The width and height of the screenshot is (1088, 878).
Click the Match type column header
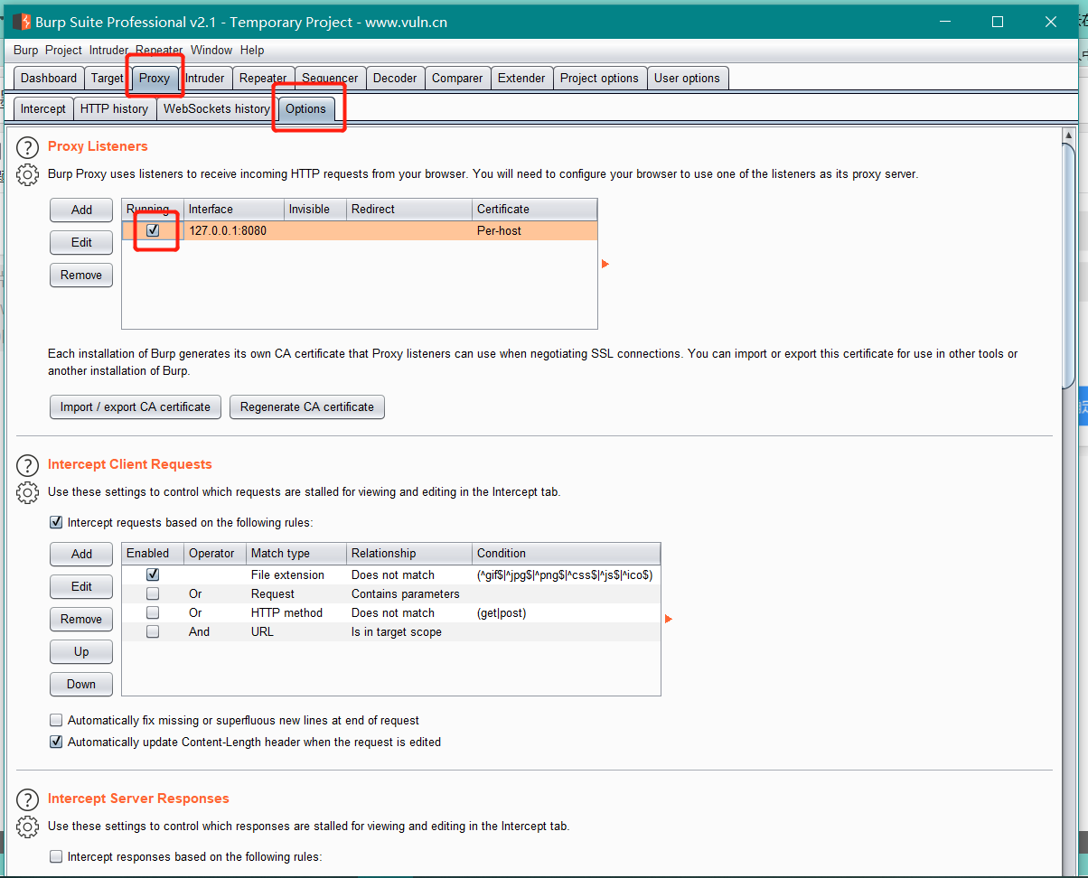coord(296,554)
